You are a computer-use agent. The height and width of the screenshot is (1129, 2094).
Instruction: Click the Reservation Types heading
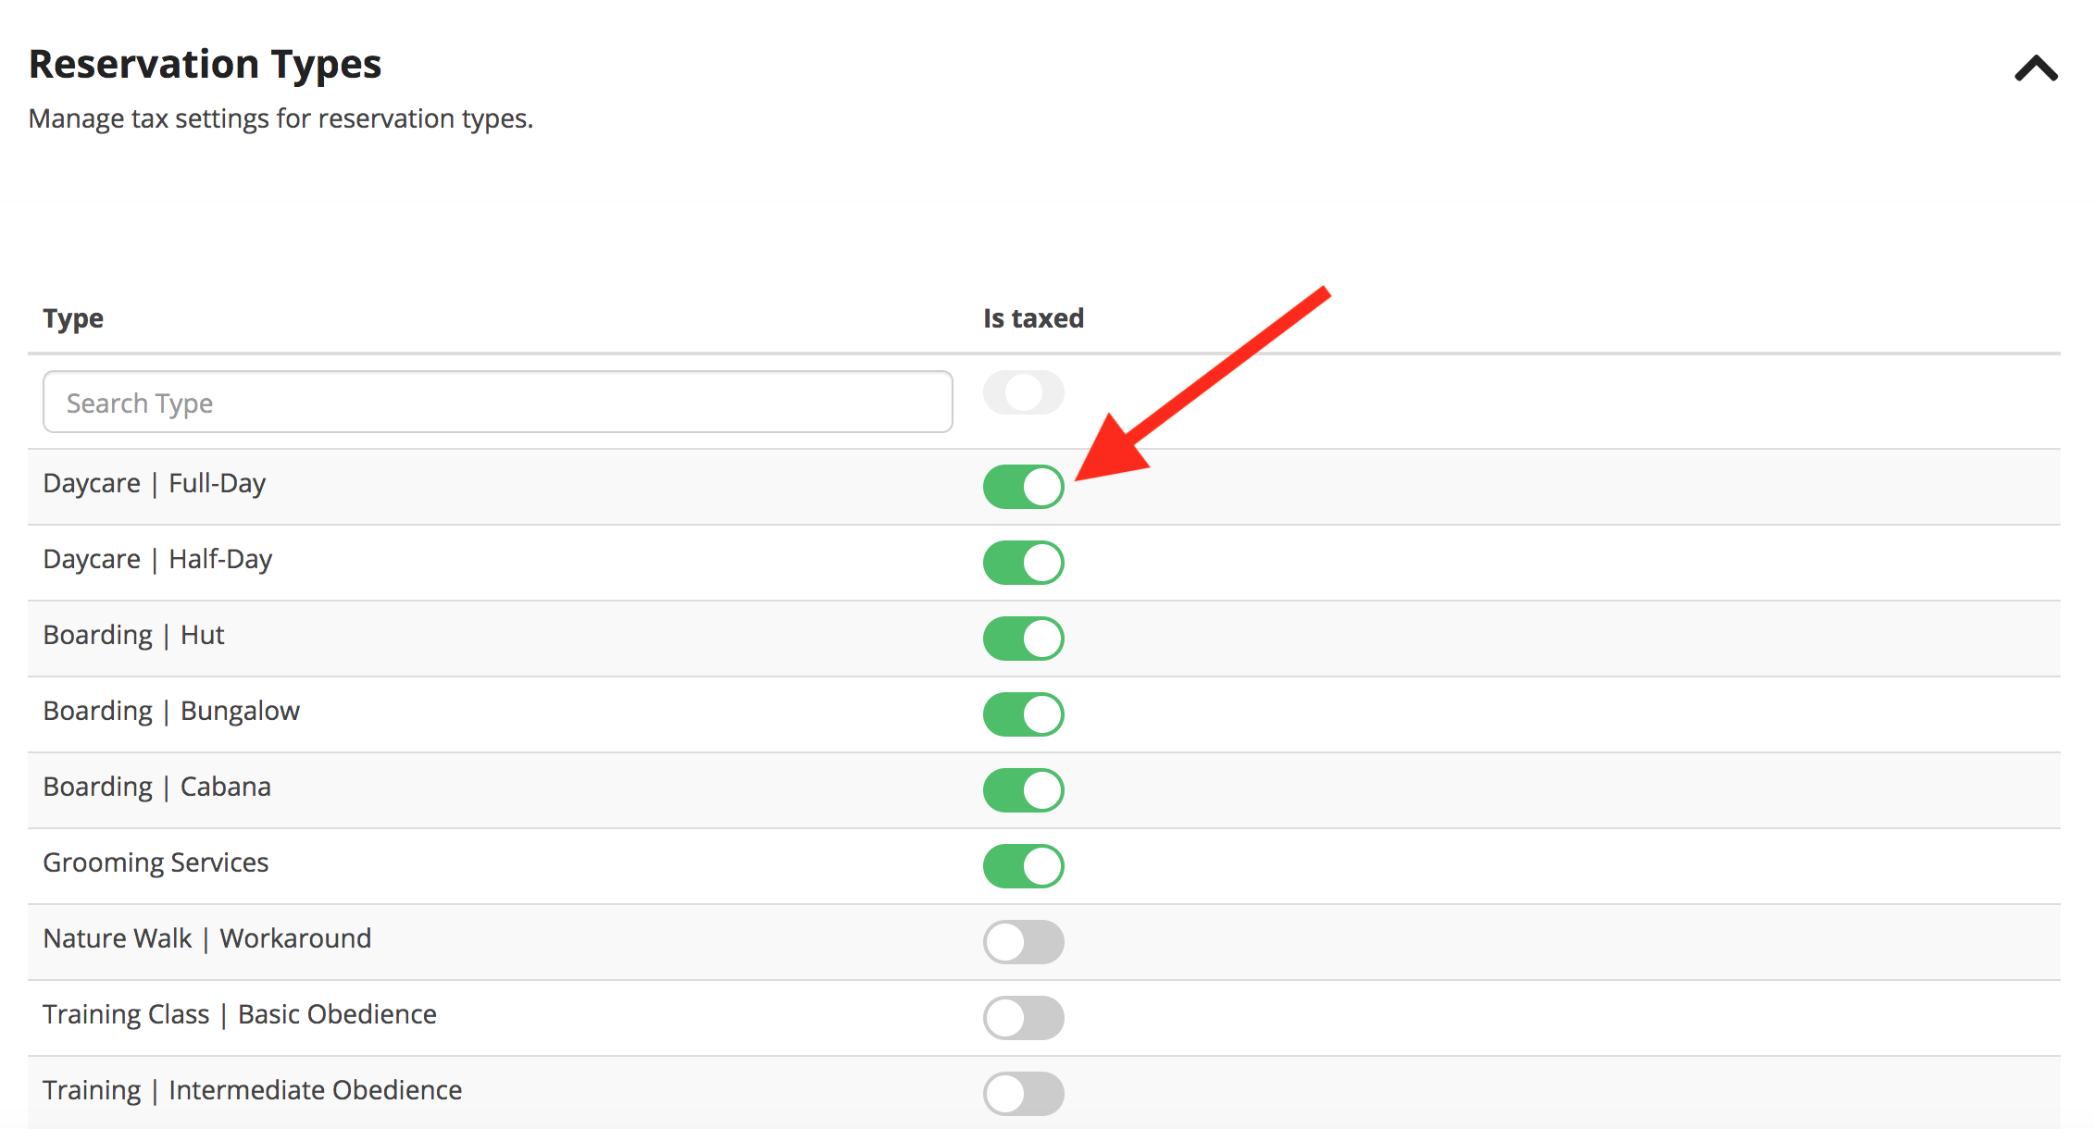pyautogui.click(x=206, y=63)
